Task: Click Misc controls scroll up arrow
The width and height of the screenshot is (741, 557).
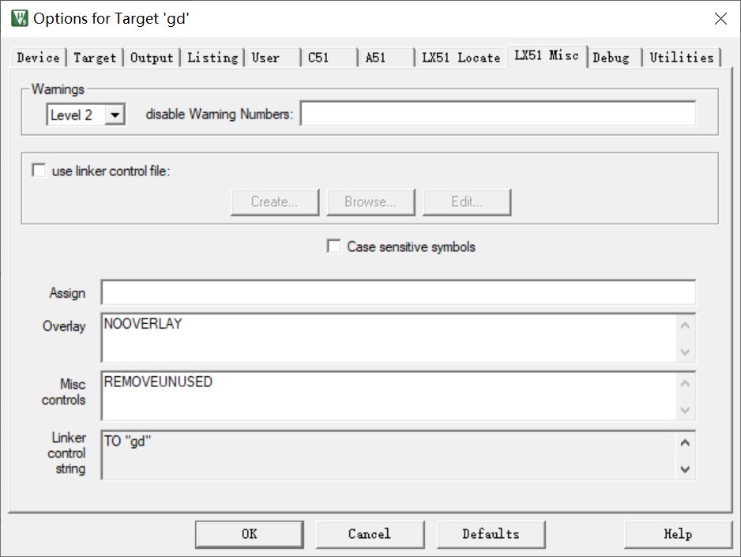Action: click(685, 384)
